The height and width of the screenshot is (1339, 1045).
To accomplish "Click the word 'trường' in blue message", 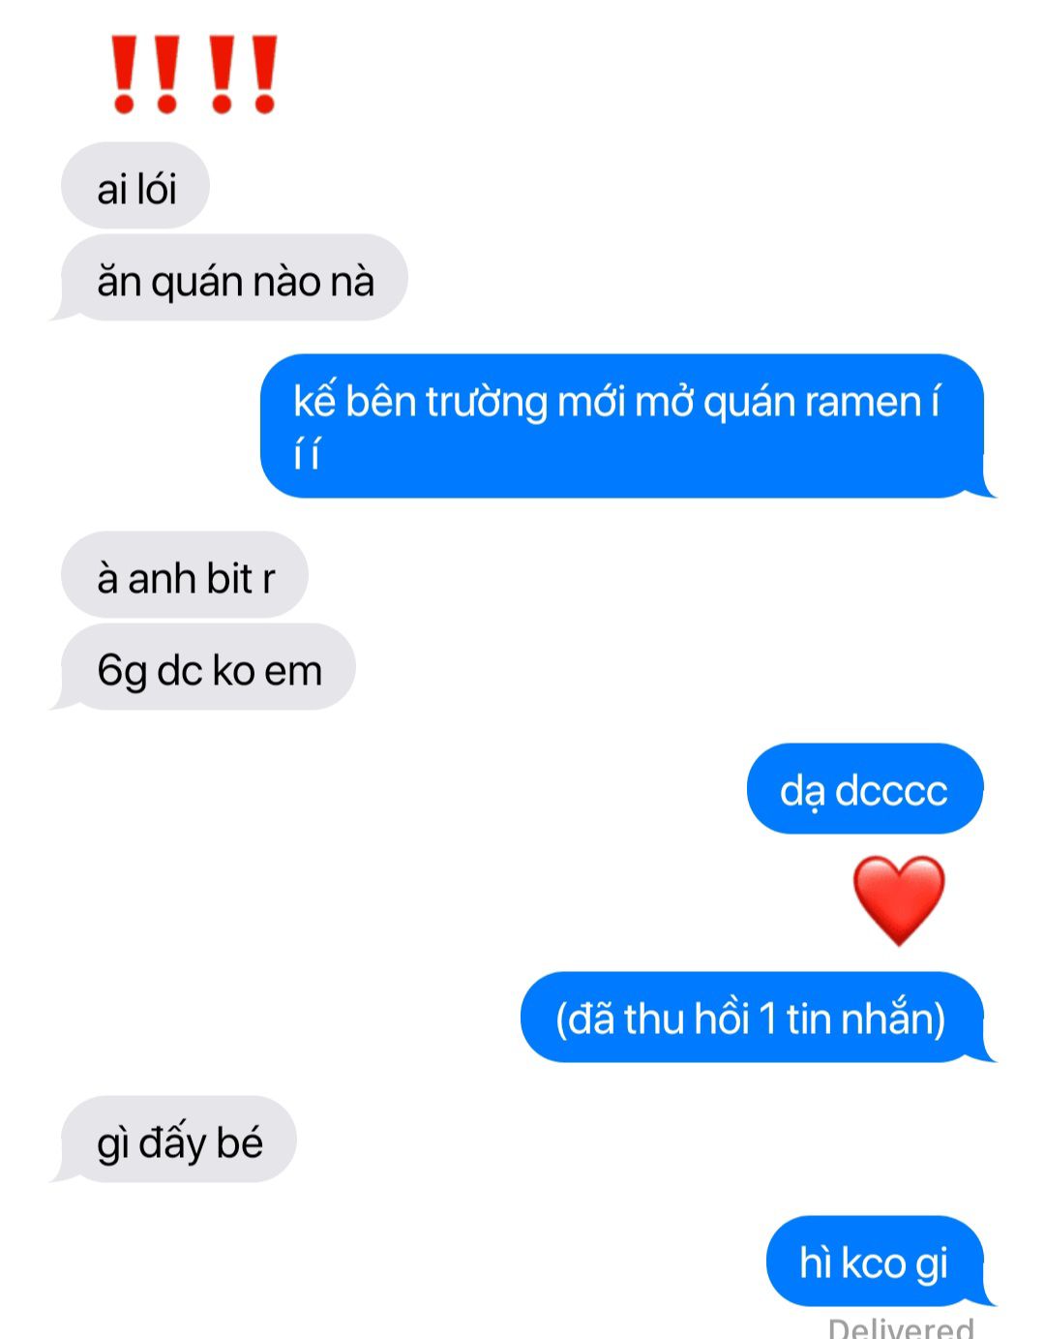I will coord(486,402).
